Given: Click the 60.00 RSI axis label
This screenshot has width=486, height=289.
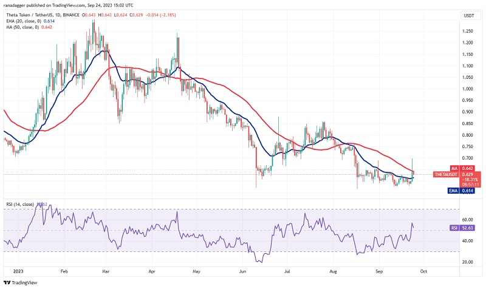Looking at the screenshot, I should point(467,220).
